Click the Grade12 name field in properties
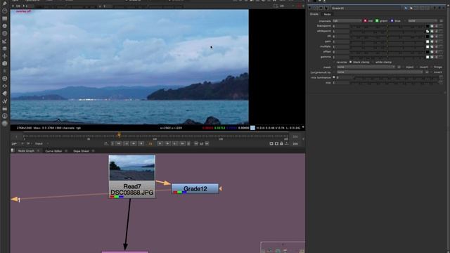 [367, 8]
